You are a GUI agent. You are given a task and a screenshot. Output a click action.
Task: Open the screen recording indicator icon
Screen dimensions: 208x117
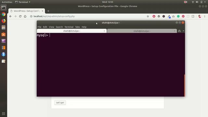click(186, 2)
